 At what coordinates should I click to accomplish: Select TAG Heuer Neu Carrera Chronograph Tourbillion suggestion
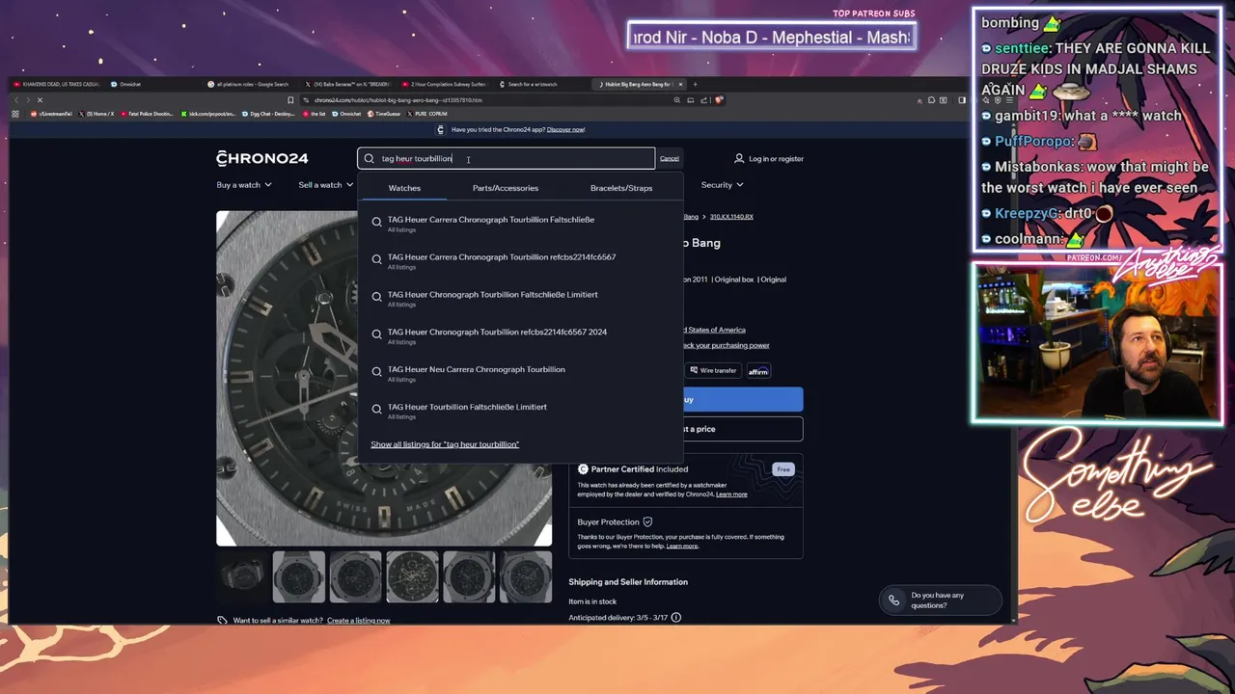click(x=519, y=373)
